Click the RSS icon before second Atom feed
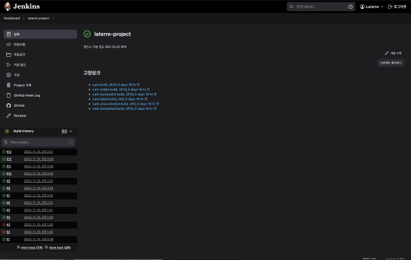The image size is (411, 260). pos(47,247)
